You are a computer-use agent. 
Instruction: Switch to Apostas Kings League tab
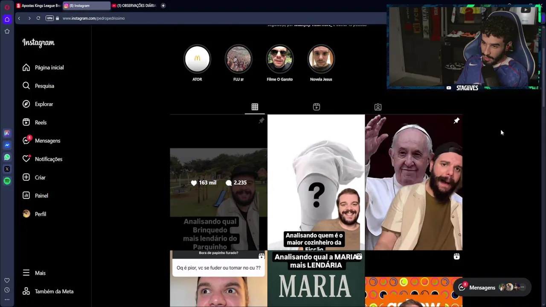tap(38, 6)
